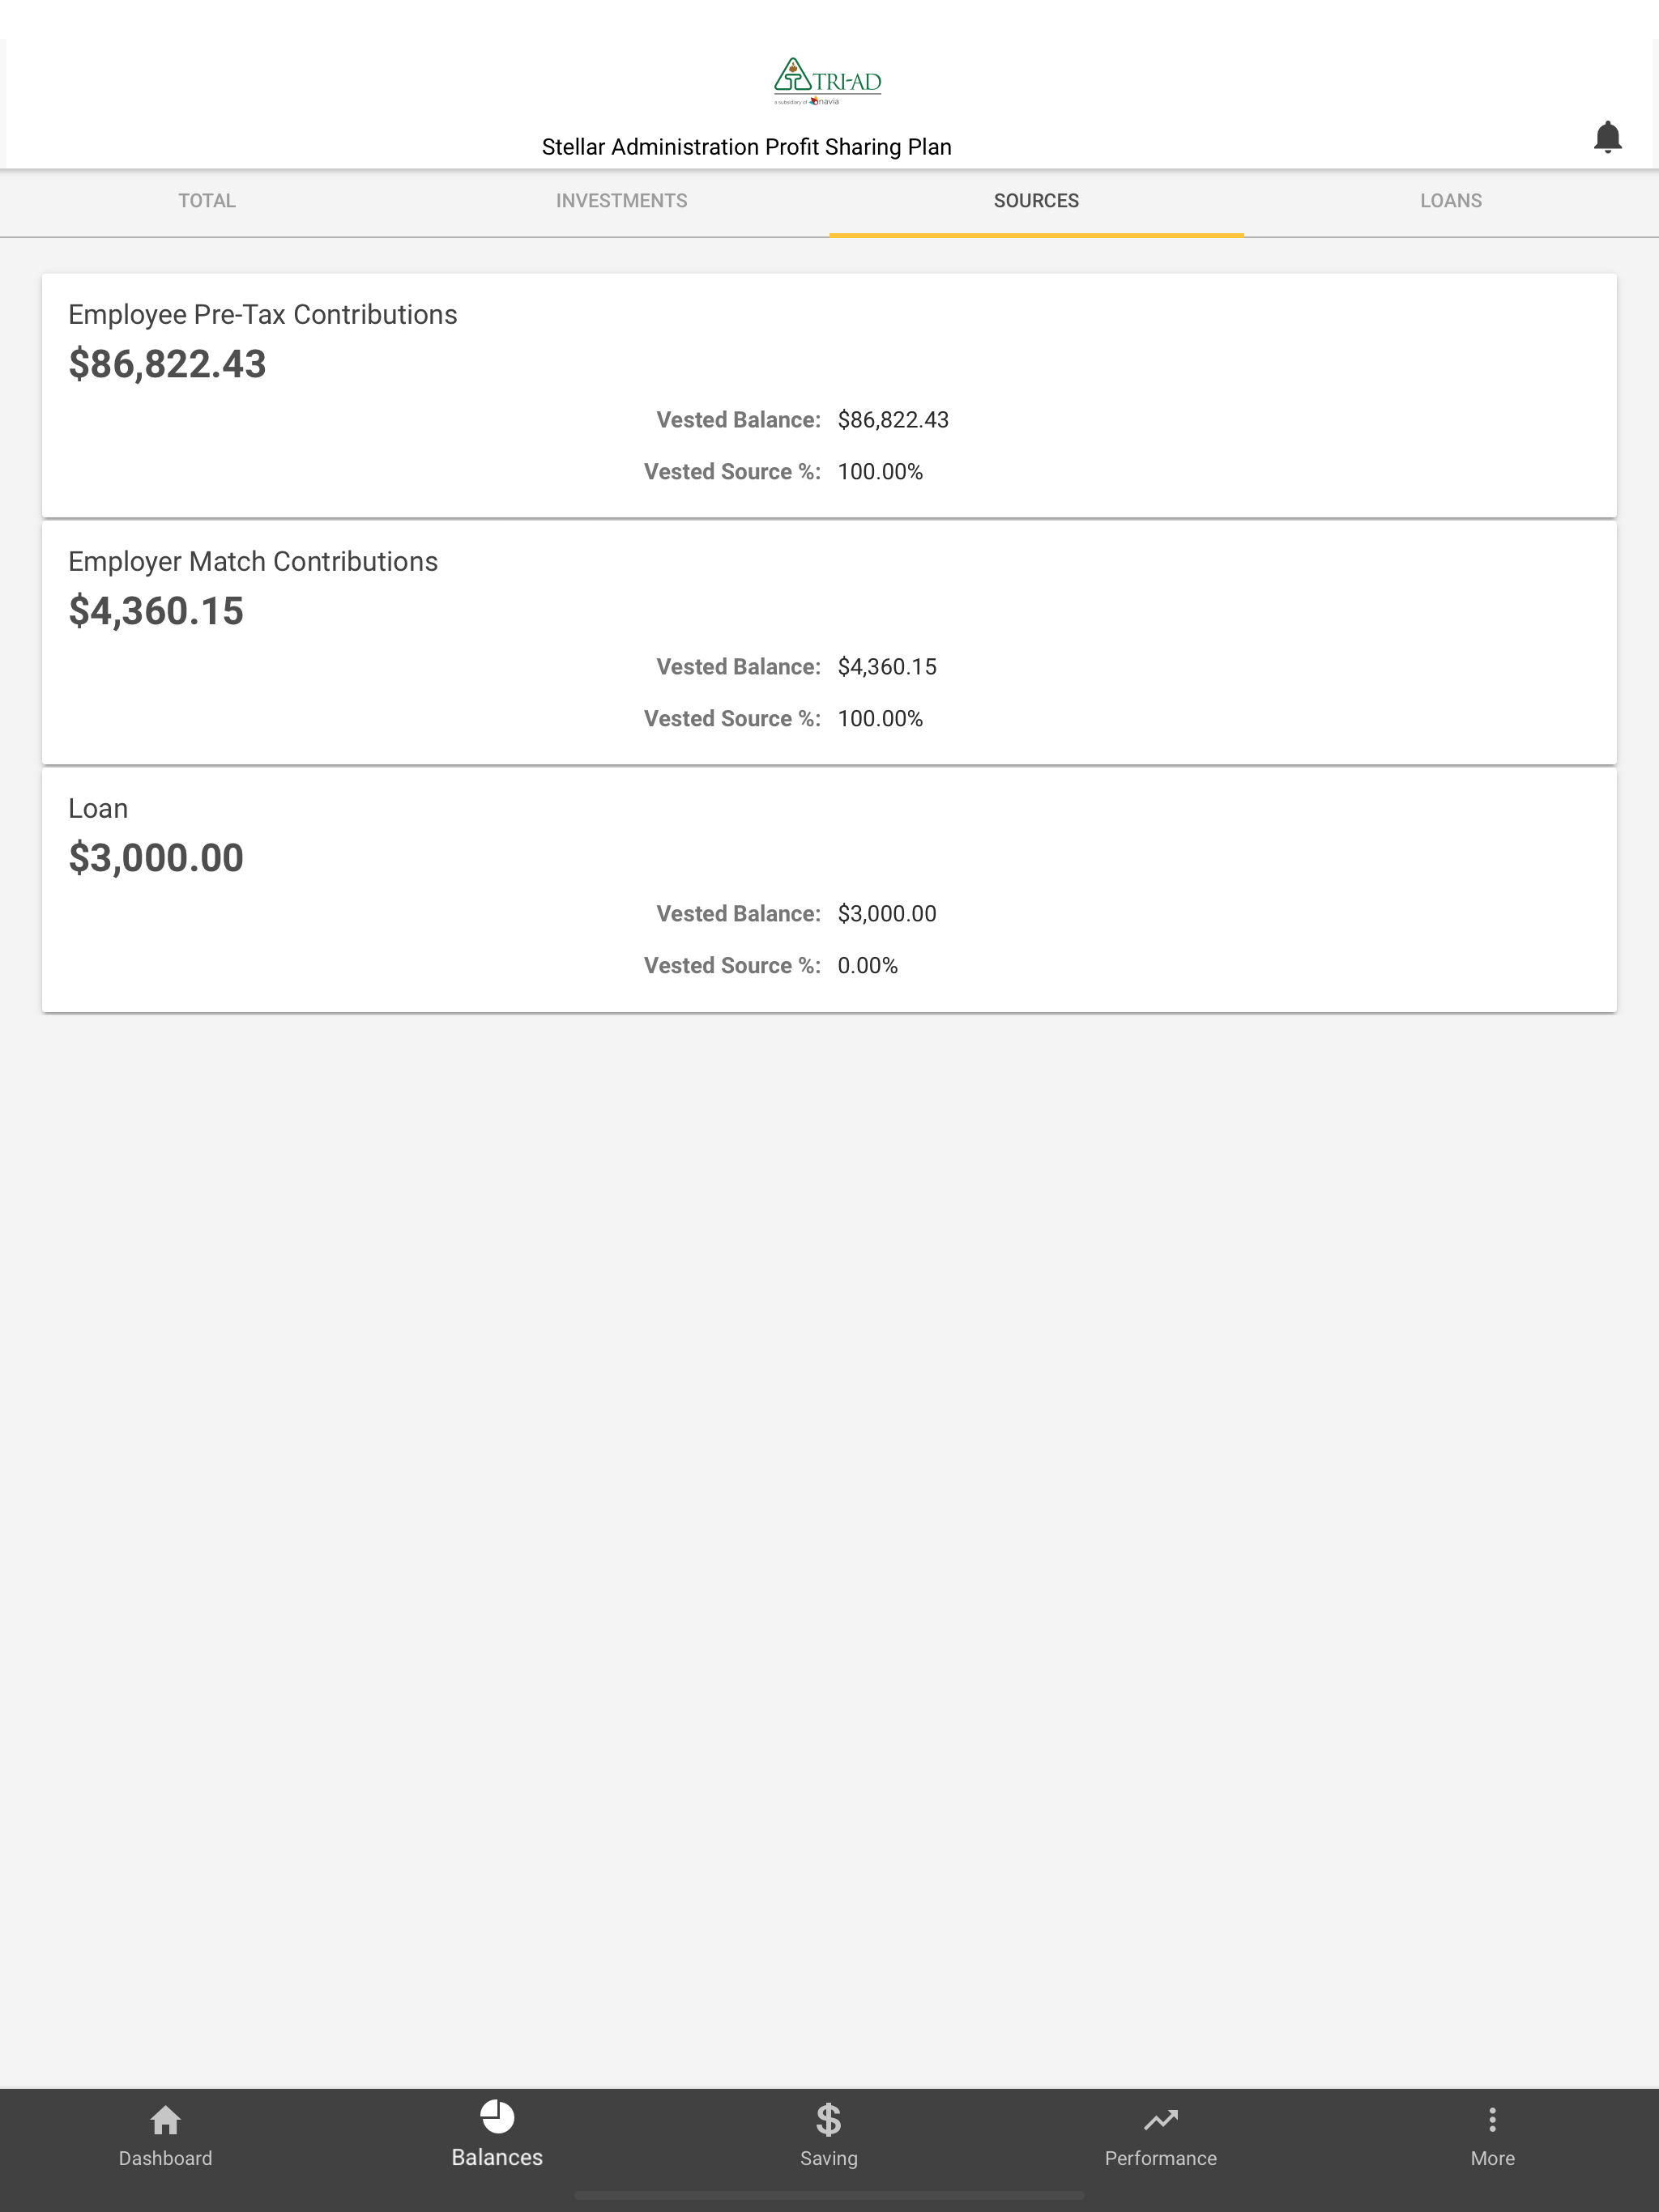Switch to the TOTAL tab
1659x2212 pixels.
pos(207,201)
